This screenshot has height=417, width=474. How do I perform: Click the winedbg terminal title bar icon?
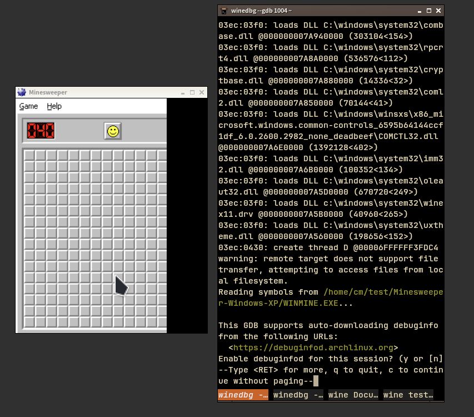(224, 10)
